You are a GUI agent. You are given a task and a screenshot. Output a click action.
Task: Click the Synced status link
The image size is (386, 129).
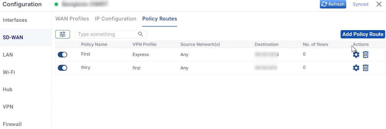[360, 4]
